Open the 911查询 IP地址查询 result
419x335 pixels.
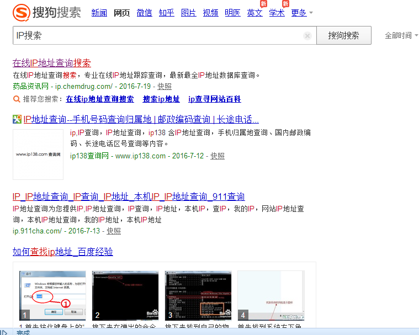coord(129,196)
